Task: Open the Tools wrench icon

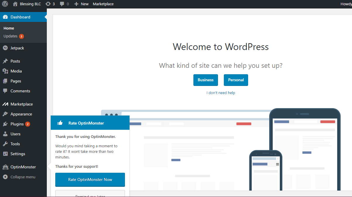Action: (5, 144)
